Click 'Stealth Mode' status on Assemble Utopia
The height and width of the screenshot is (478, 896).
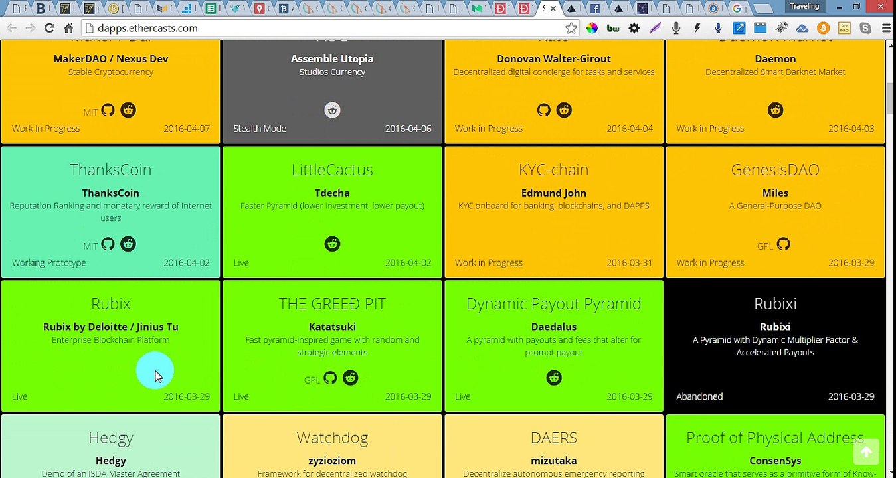coord(260,129)
